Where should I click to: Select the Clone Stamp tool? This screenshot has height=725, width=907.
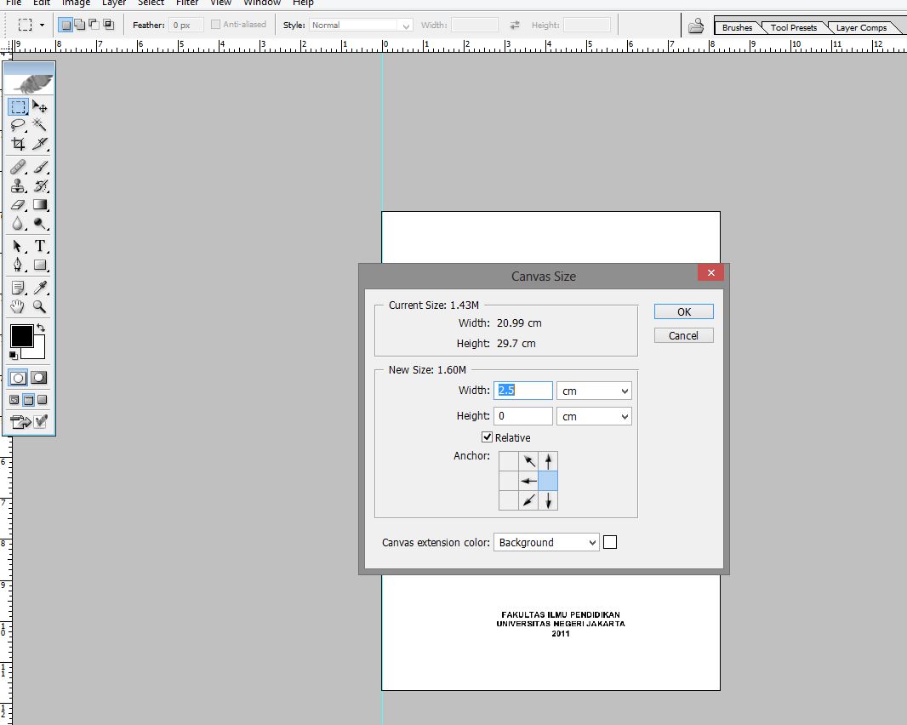tap(17, 186)
